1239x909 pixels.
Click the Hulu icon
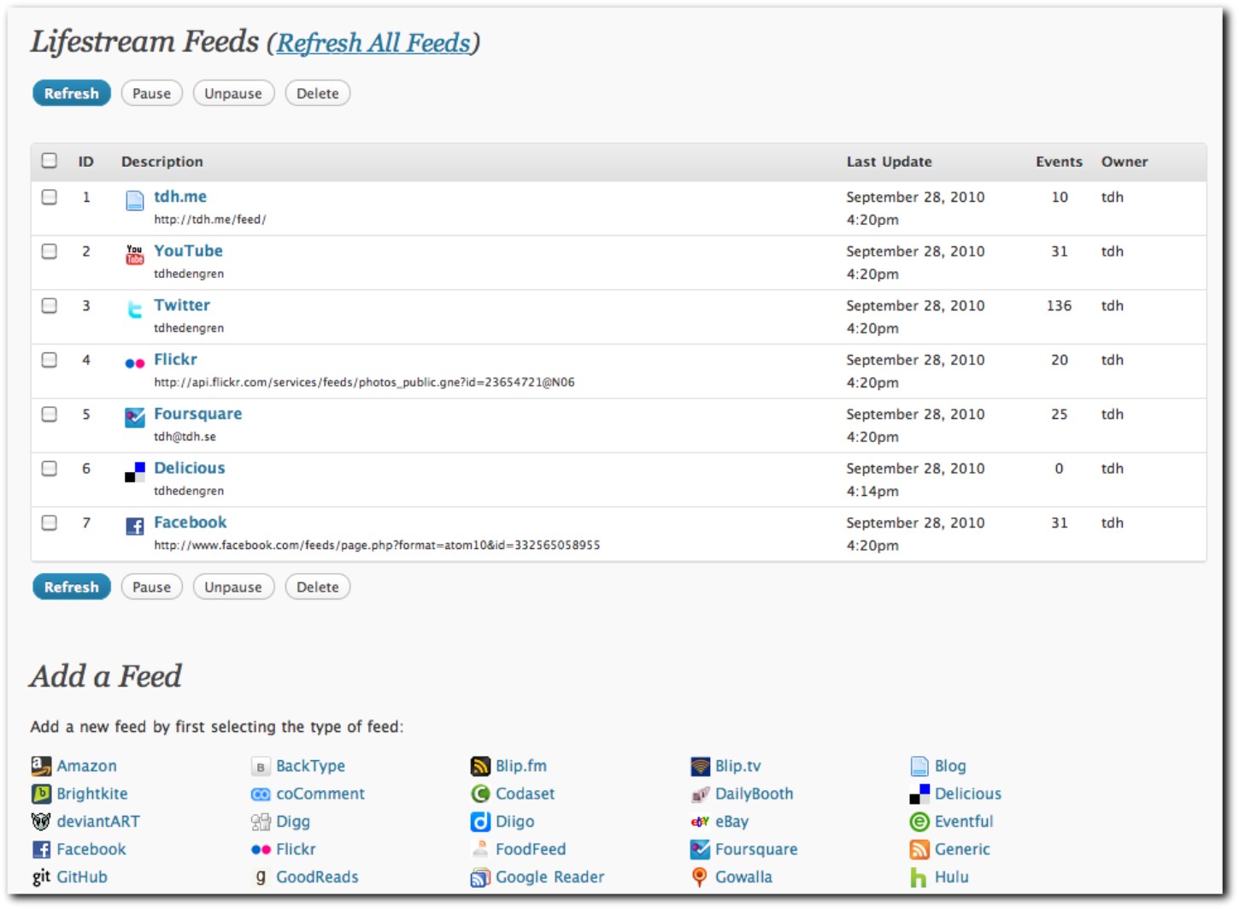pos(919,877)
